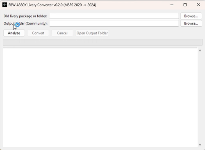Minimize the Livery Converter window
The height and width of the screenshot is (150, 205).
[x=172, y=5]
